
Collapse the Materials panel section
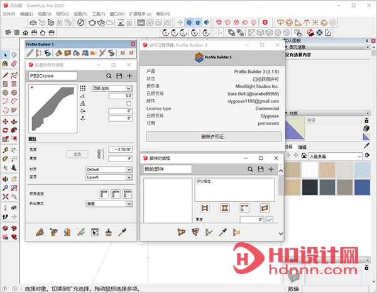coord(287,113)
